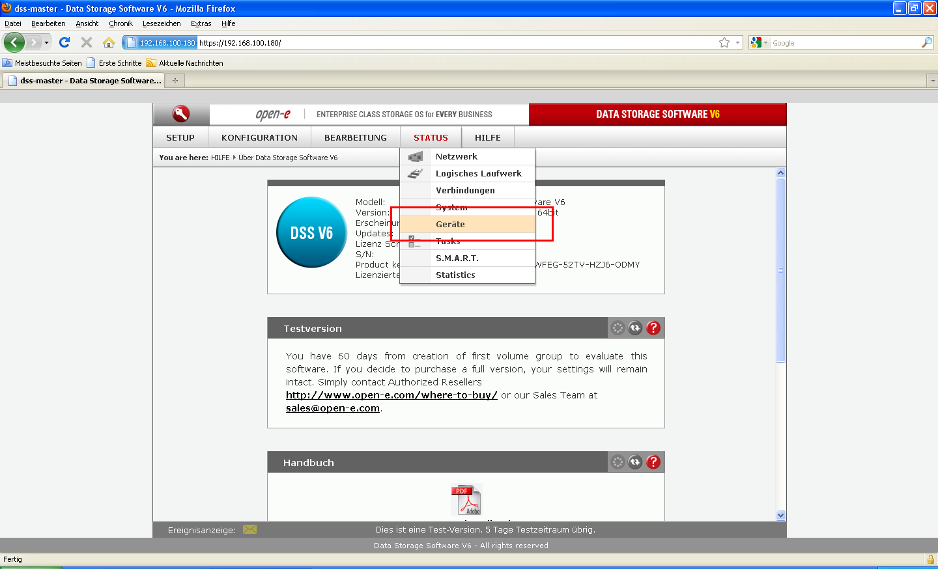The image size is (938, 569).
Task: Open the Datei menu
Action: pos(13,23)
